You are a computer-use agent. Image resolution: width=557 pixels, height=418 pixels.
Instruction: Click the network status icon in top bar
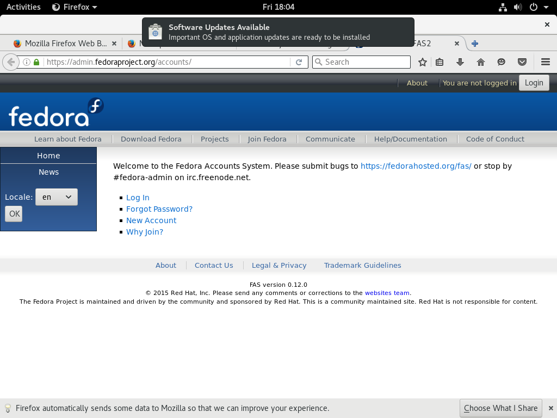click(x=503, y=7)
